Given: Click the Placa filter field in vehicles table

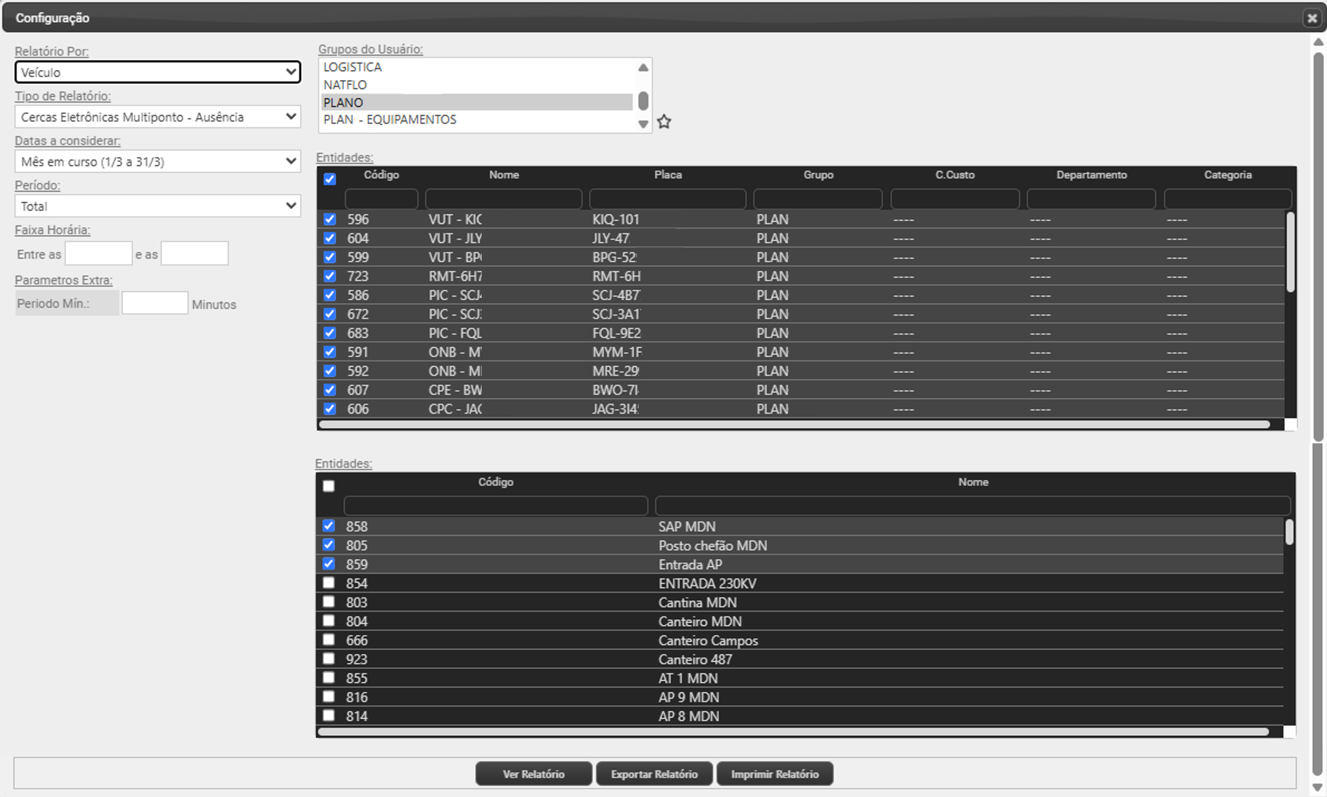Looking at the screenshot, I should tap(668, 199).
